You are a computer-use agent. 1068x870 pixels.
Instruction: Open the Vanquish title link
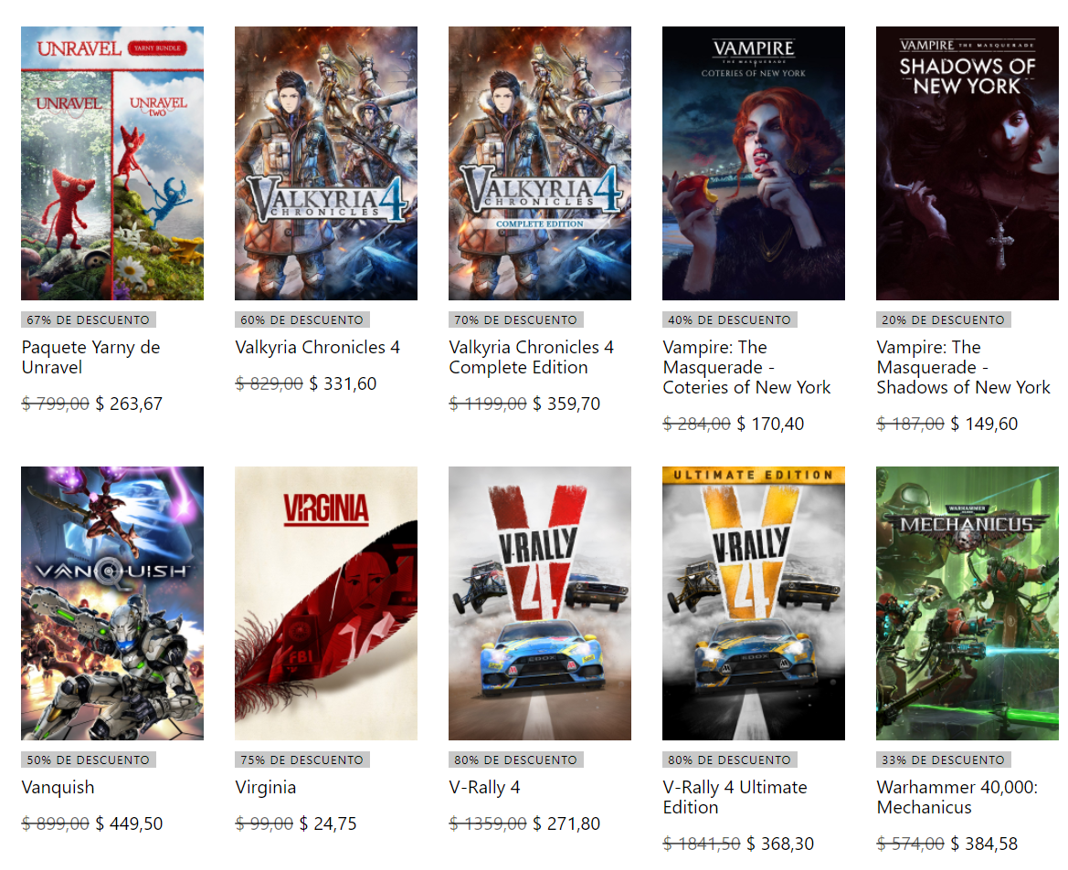tap(58, 787)
